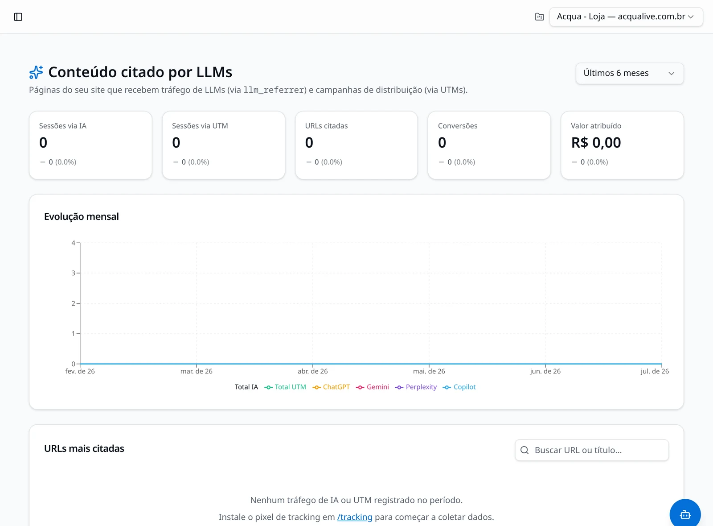The height and width of the screenshot is (526, 713).
Task: Click the abr. de 26 axis label
Action: click(312, 371)
